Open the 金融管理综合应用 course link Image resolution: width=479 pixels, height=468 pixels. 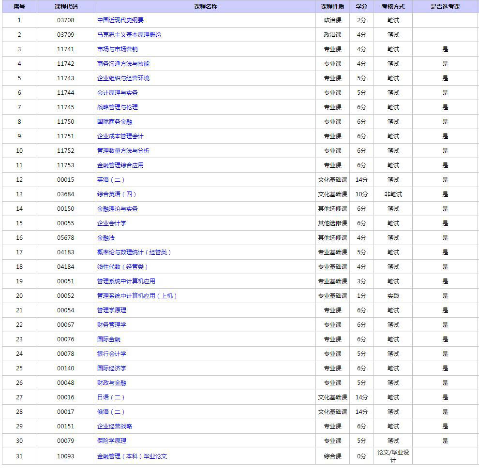120,165
